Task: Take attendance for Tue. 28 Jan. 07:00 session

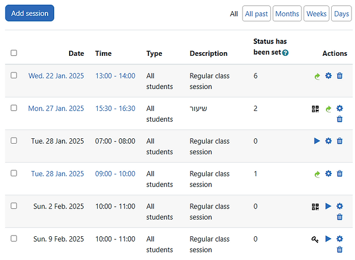Action: click(x=317, y=141)
